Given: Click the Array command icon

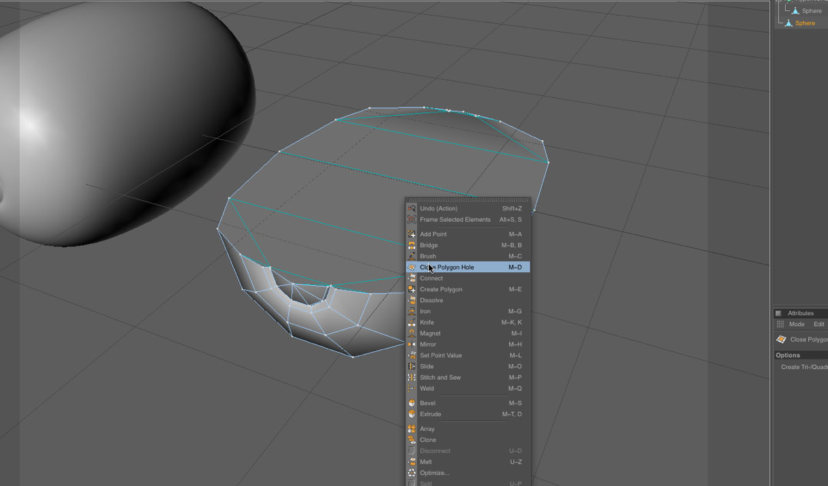Looking at the screenshot, I should pyautogui.click(x=412, y=429).
